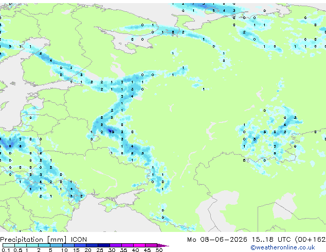Click the legend label '0.5'
The height and width of the screenshot is (252, 326).
click(17, 250)
